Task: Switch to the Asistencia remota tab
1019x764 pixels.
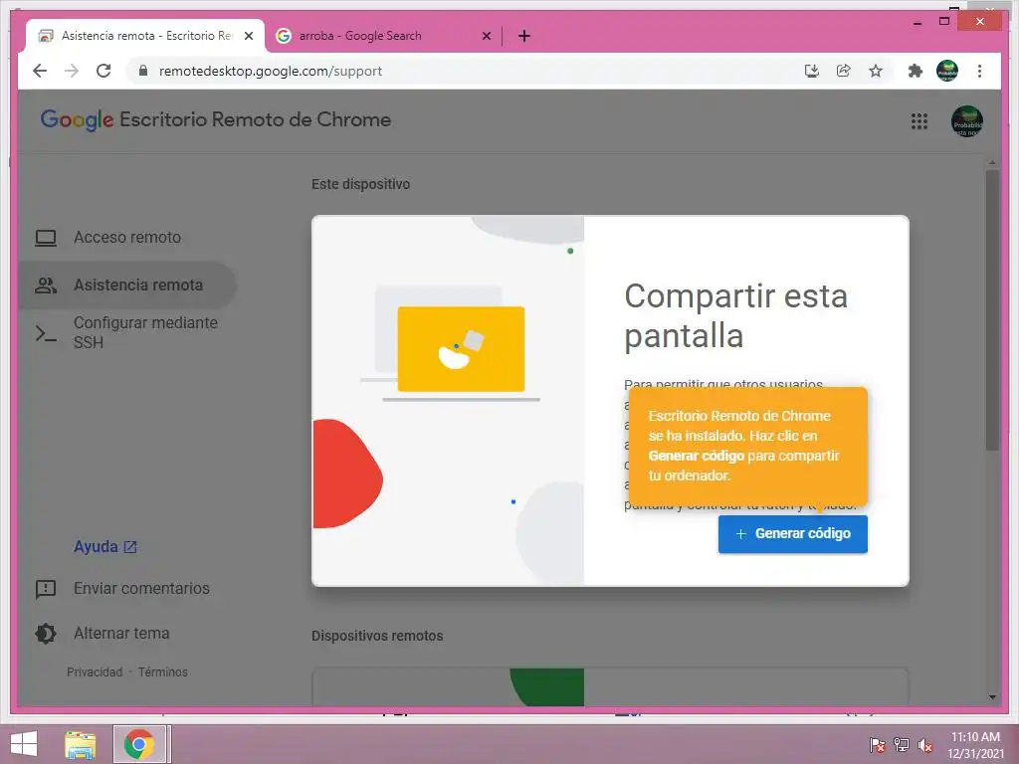Action: (145, 36)
